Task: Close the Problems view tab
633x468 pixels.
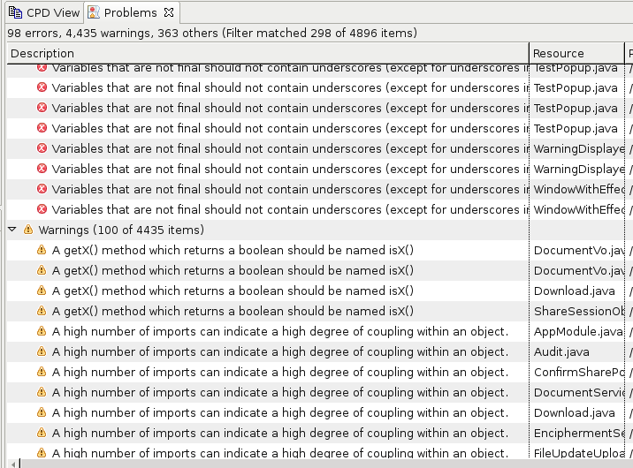Action: (x=169, y=12)
